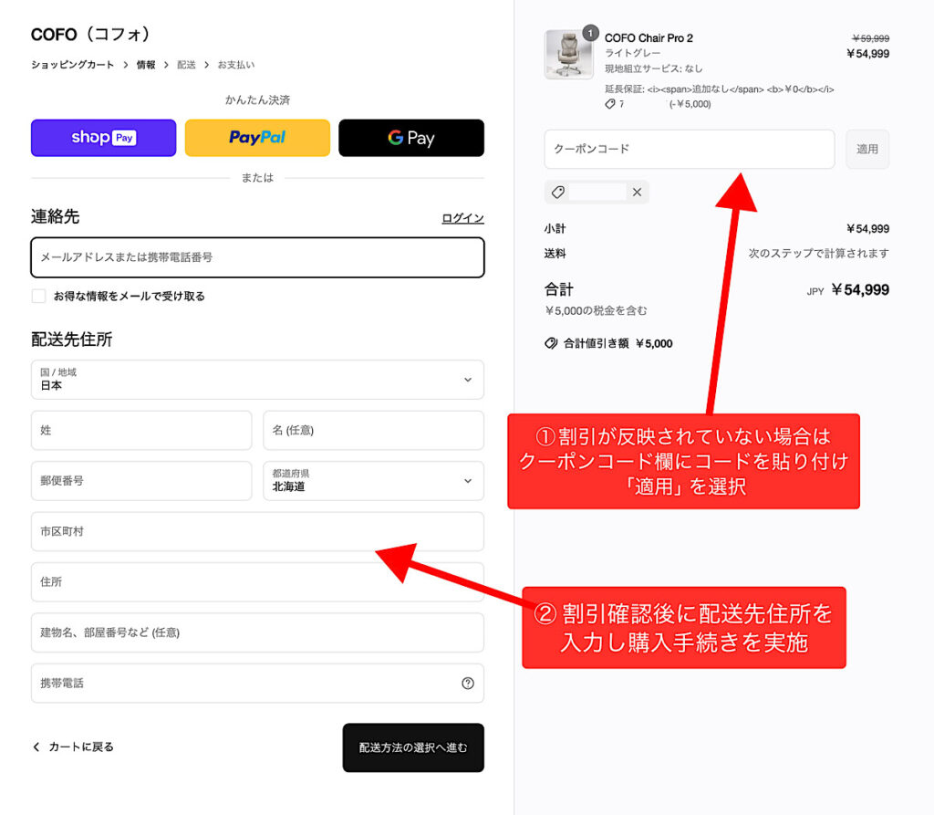Click the '次のステップで計算されます' shipping note
Viewport: 934px width, 815px height.
pos(818,254)
